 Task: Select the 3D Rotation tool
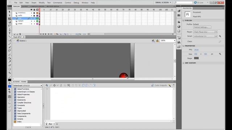[10, 22]
